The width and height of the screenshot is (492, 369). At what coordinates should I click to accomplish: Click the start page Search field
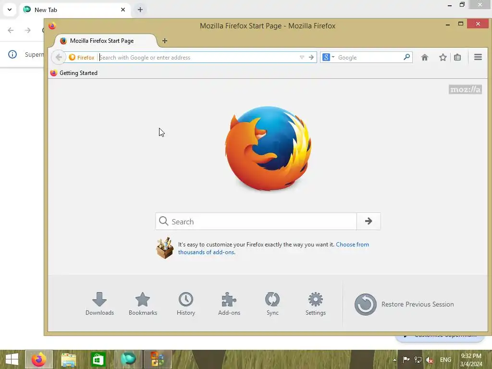tap(256, 221)
